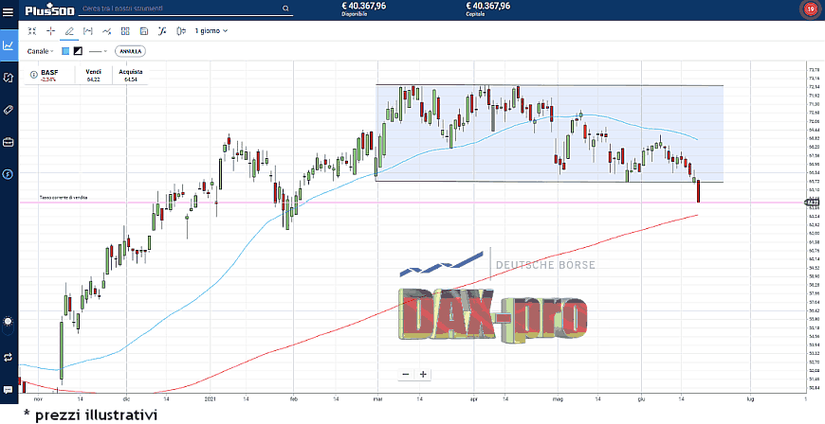
Task: Click the Vendi 64,22 button
Action: [x=94, y=75]
